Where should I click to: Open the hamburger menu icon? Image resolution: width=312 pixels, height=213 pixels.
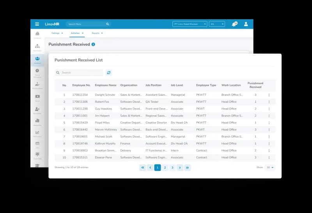(x=37, y=24)
